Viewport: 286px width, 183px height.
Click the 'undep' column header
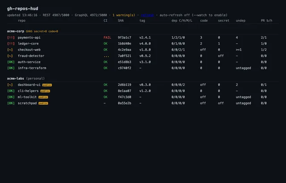tap(240, 21)
